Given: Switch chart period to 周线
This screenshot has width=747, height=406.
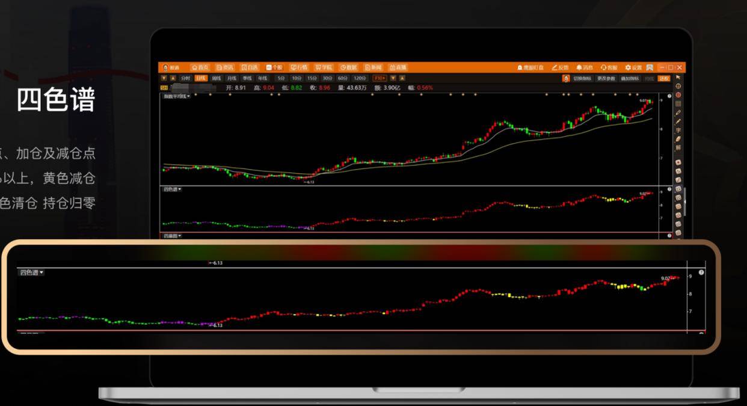Looking at the screenshot, I should 216,78.
